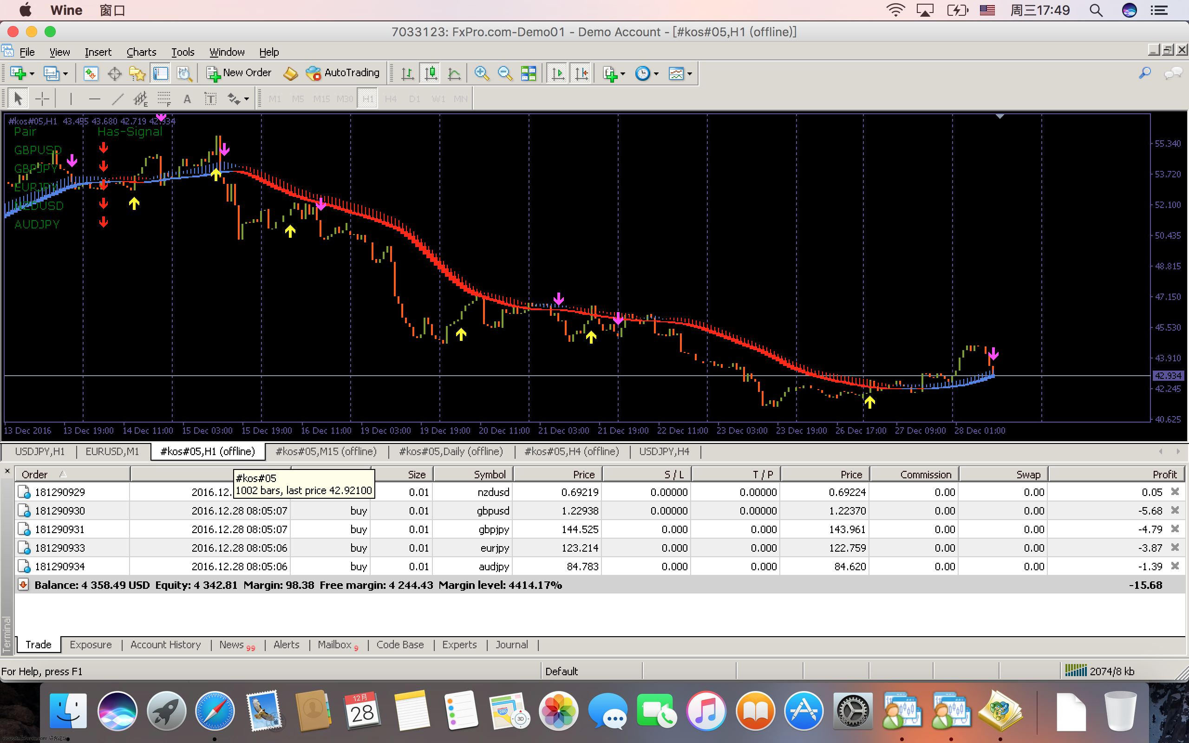Close the Terminal panel with its X
Image resolution: width=1189 pixels, height=743 pixels.
(7, 471)
